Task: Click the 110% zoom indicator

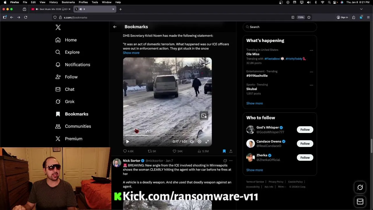Action: (x=301, y=17)
